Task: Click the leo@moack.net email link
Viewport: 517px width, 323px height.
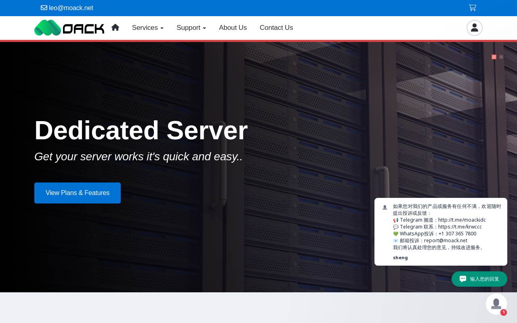Action: coord(67,8)
